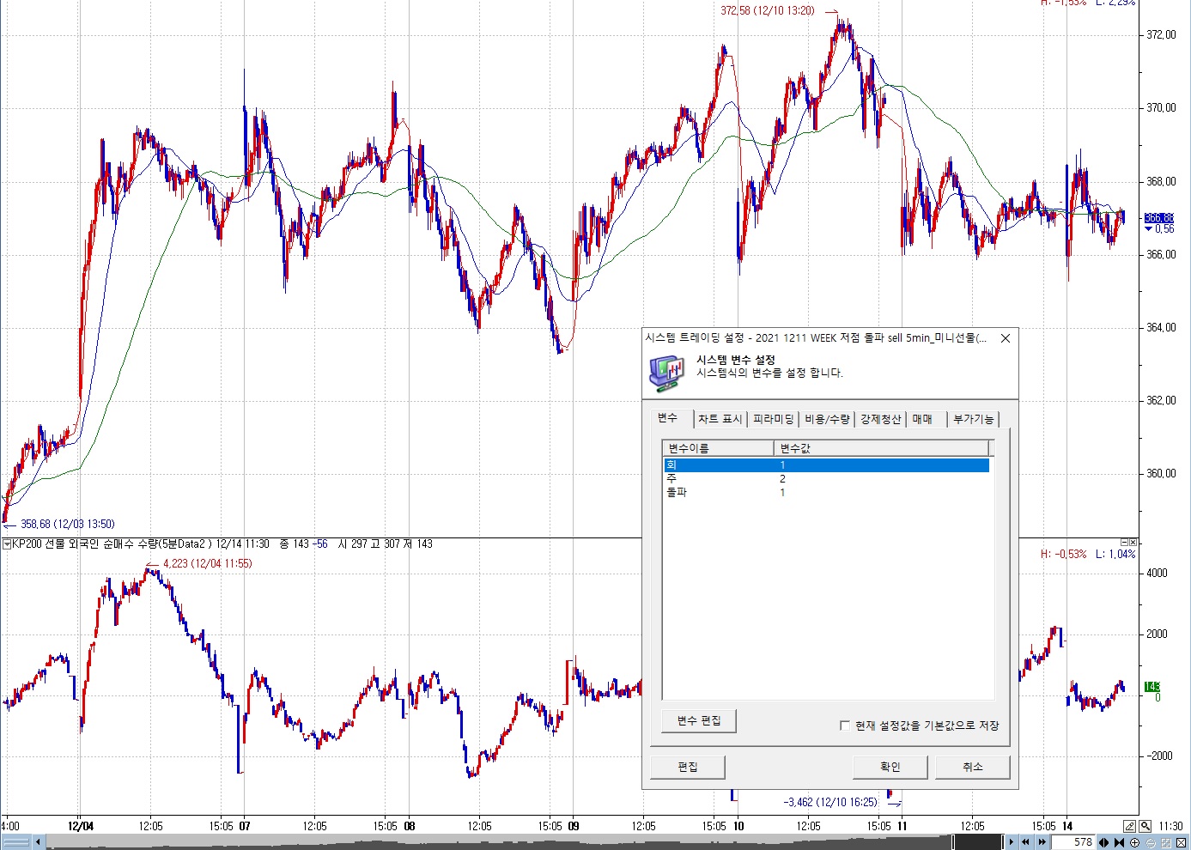Click the zoom in plus circle icon
Image resolution: width=1191 pixels, height=850 pixels.
[x=1135, y=842]
